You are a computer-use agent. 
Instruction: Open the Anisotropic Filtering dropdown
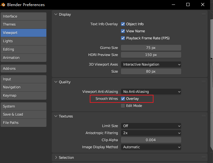click(x=151, y=133)
